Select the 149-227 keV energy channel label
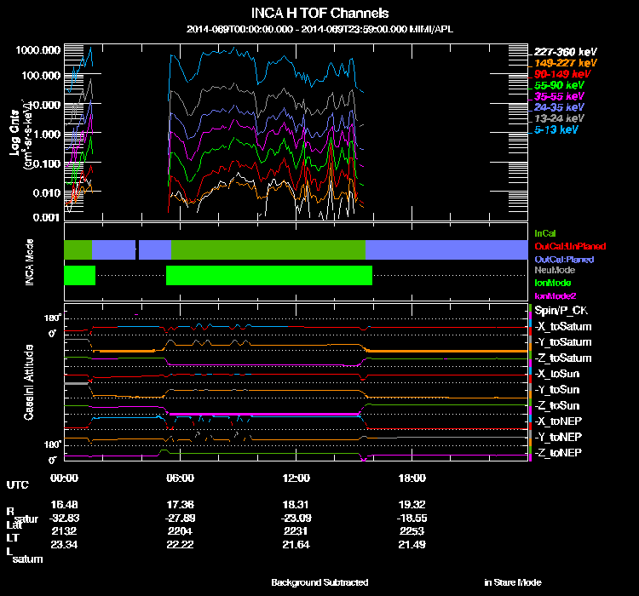The height and width of the screenshot is (596, 639). point(562,63)
